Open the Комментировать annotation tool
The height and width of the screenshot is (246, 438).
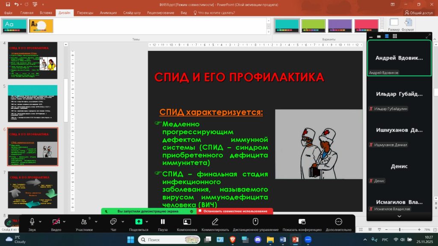pos(215,222)
